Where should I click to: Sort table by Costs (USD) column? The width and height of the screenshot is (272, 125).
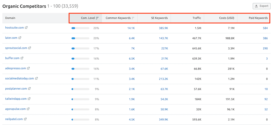coord(227,18)
